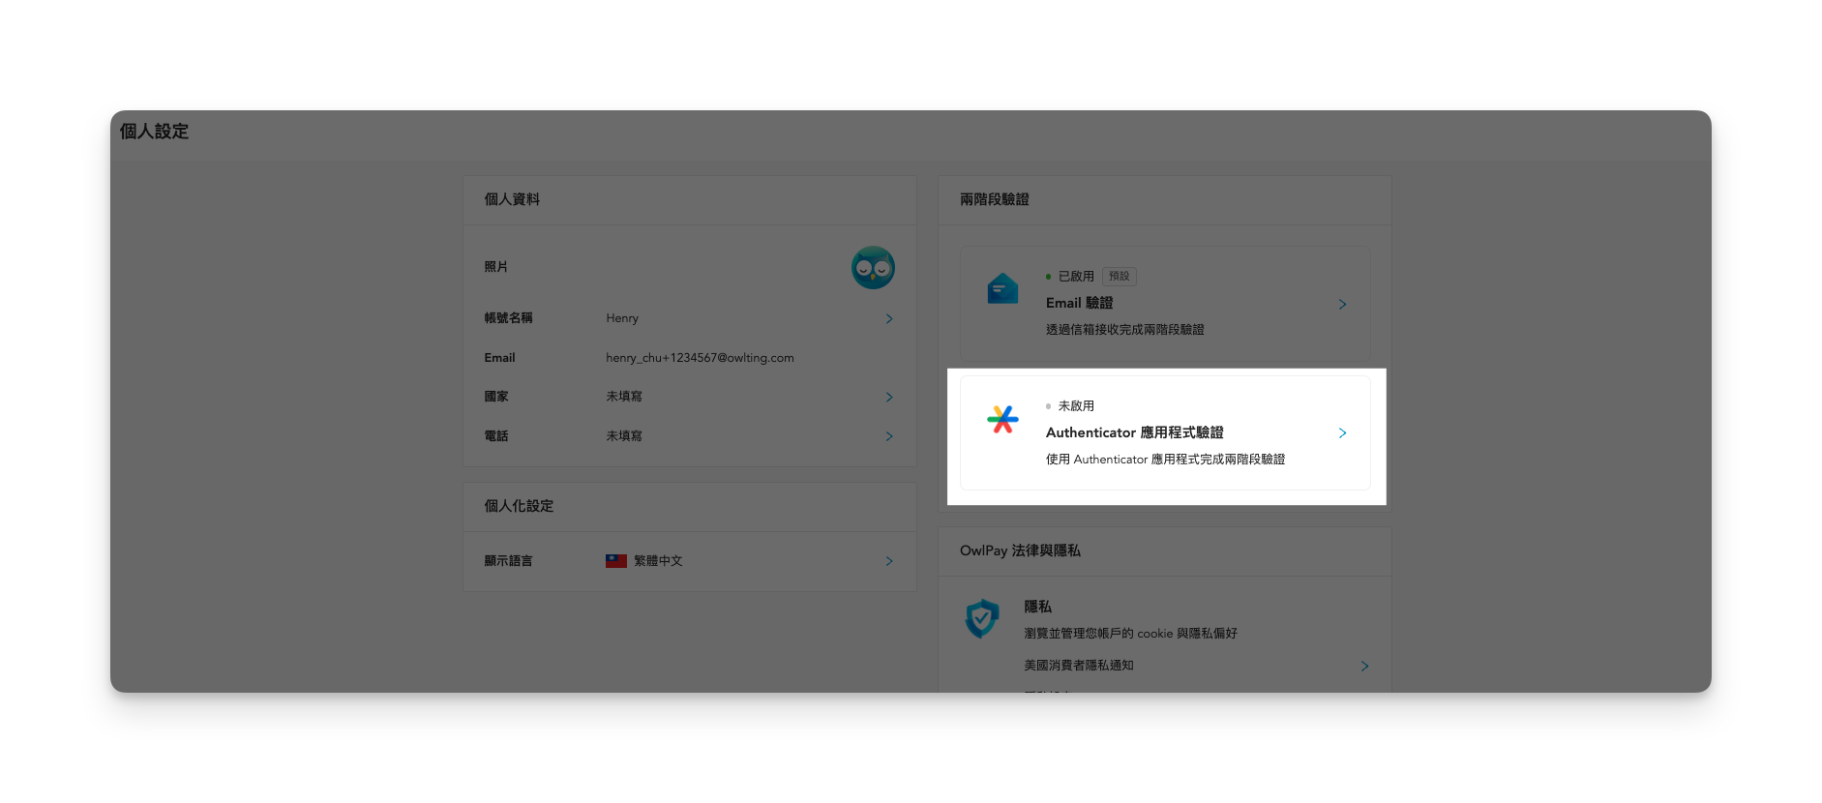Click the privacy shield checkmark icon
Viewport: 1822px width, 803px height.
tap(982, 618)
